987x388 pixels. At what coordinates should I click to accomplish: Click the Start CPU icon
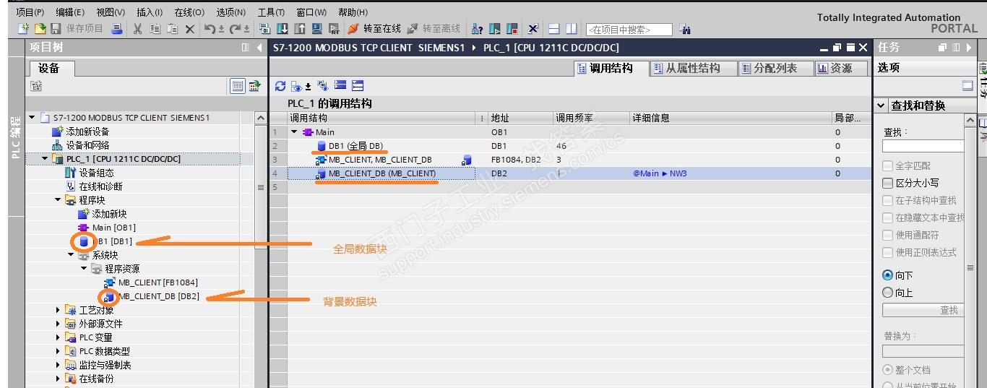494,29
